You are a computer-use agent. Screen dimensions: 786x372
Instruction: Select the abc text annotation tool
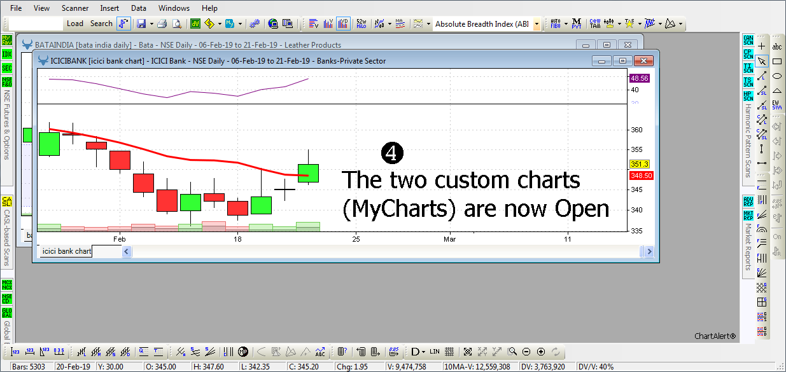pyautogui.click(x=777, y=46)
